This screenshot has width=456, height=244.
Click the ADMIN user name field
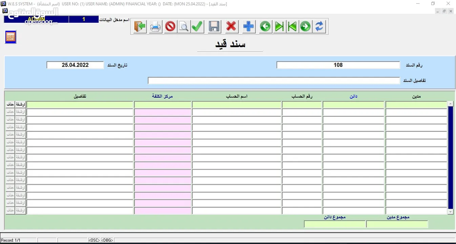[36, 19]
